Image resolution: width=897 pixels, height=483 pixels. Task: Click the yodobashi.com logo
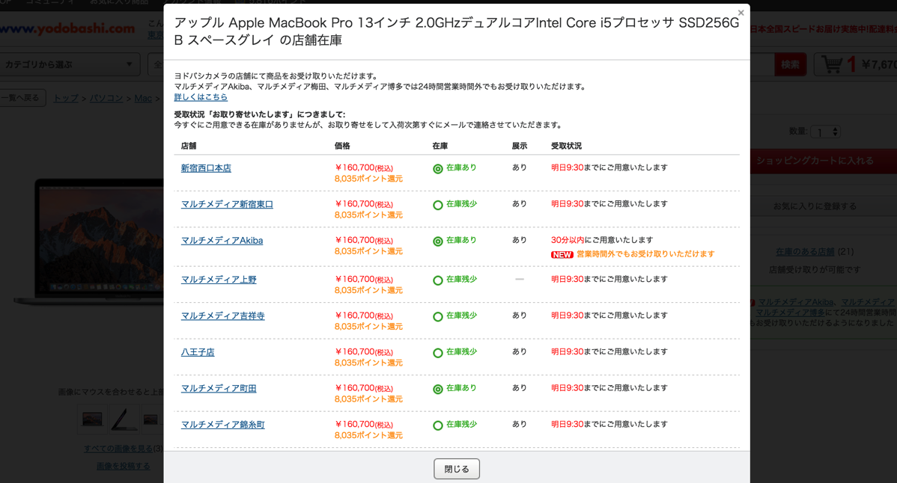(67, 28)
